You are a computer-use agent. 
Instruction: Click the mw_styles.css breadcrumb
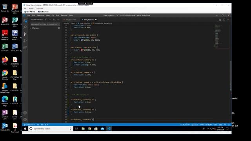[85, 23]
